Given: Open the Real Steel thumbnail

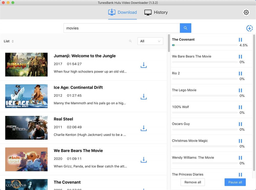Looking at the screenshot, I should point(26,128).
